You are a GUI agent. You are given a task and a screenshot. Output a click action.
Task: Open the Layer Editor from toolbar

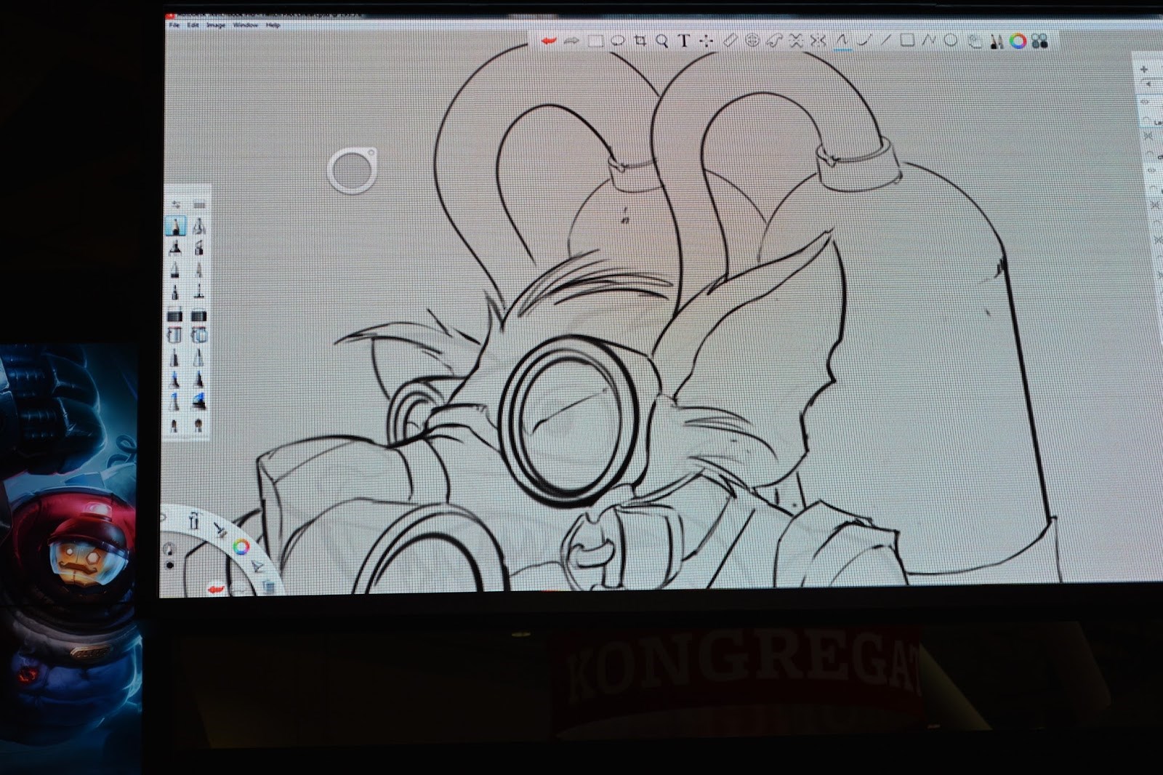[975, 41]
